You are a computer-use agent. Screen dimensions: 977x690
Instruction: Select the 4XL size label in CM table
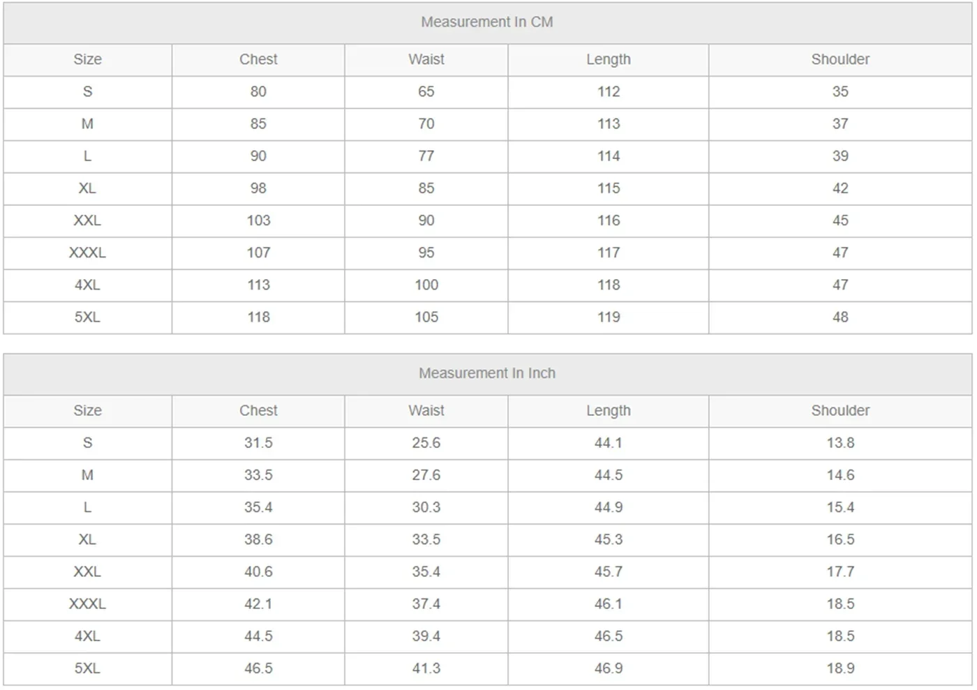87,285
